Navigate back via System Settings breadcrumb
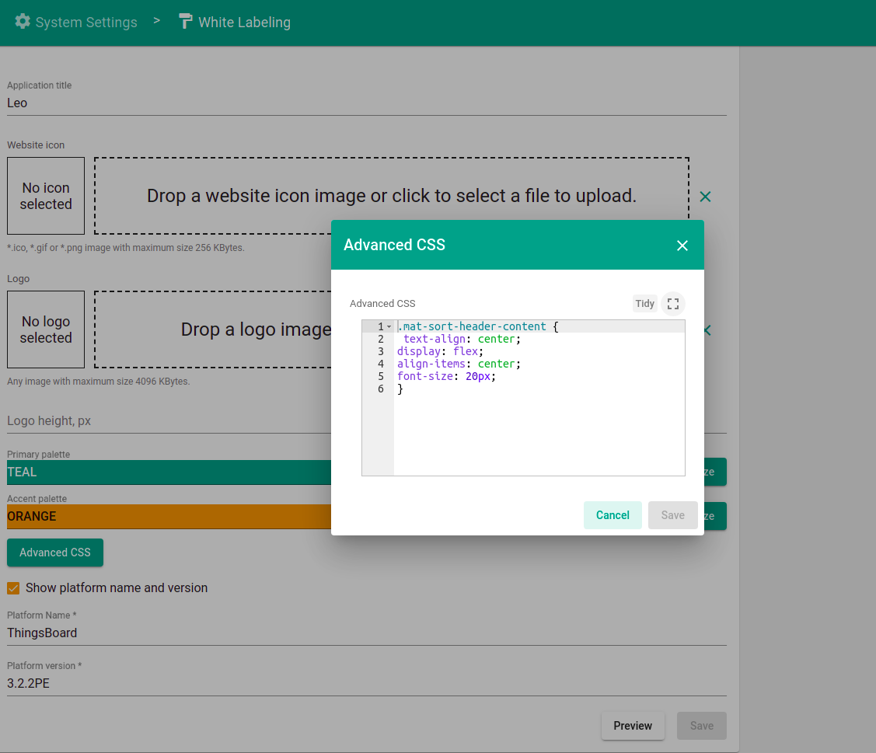This screenshot has height=753, width=876. tap(86, 22)
